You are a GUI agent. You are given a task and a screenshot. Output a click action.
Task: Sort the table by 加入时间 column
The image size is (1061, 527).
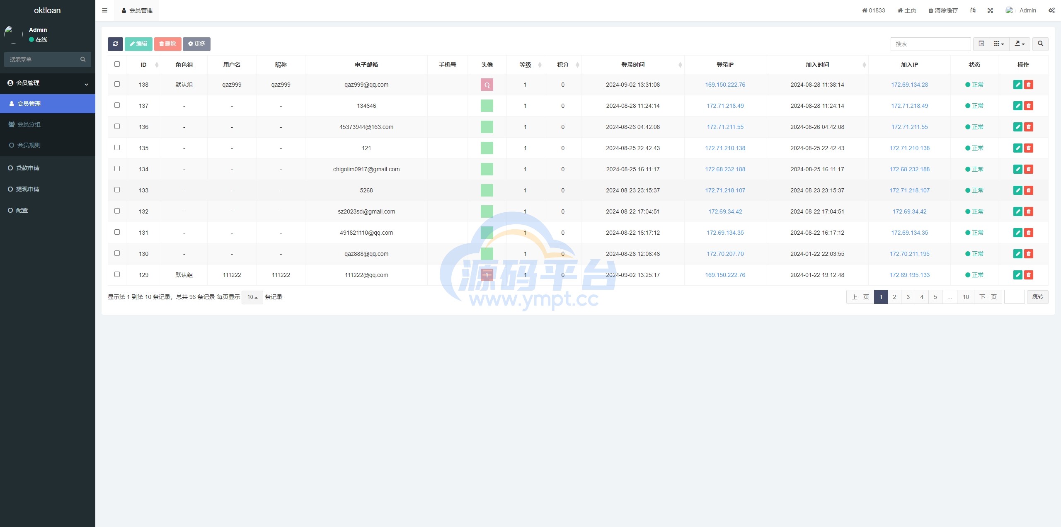817,65
